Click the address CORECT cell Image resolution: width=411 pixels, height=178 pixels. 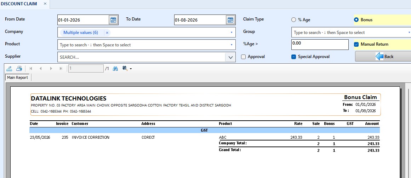[x=148, y=137]
